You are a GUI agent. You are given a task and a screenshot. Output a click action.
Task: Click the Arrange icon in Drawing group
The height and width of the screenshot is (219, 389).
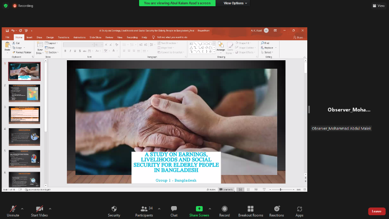pos(221,44)
